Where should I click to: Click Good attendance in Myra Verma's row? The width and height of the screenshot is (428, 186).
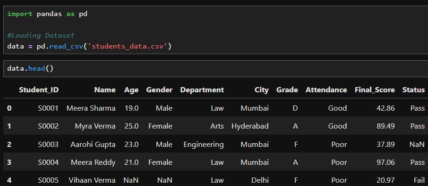click(x=338, y=126)
